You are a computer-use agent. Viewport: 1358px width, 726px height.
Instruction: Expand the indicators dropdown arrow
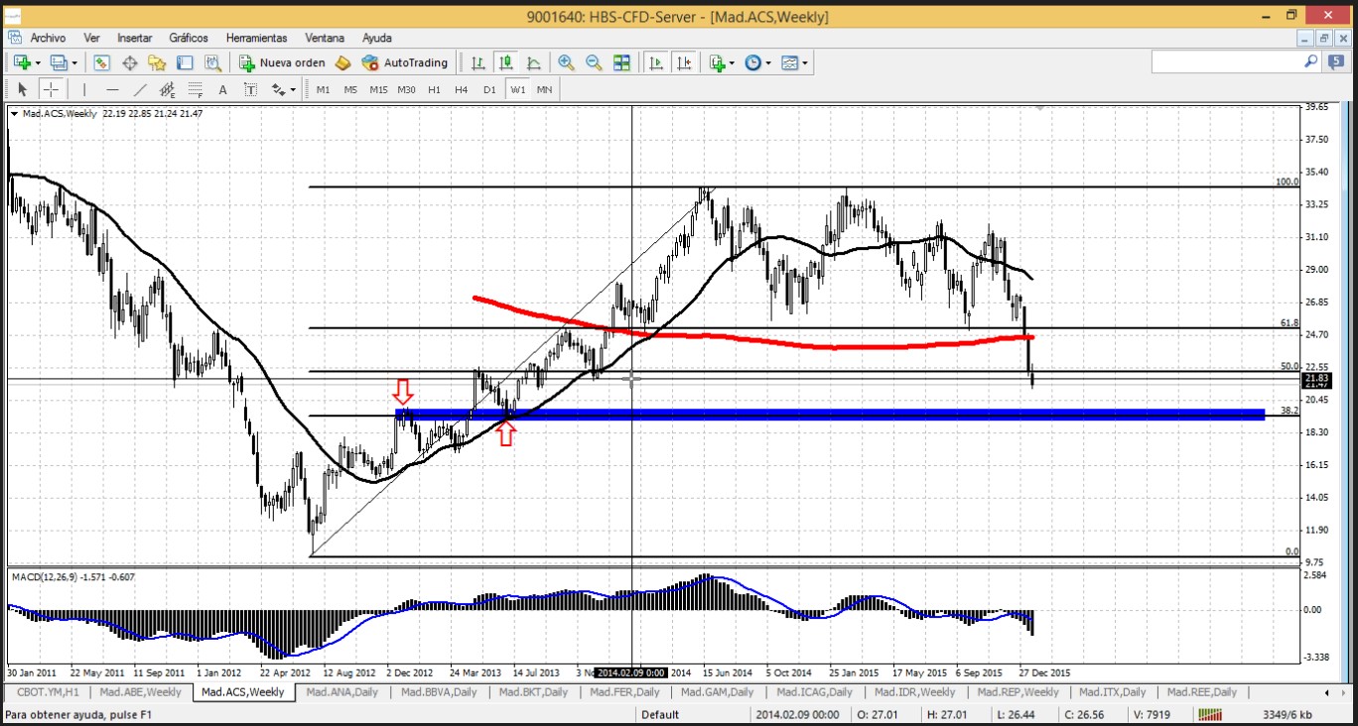click(733, 62)
